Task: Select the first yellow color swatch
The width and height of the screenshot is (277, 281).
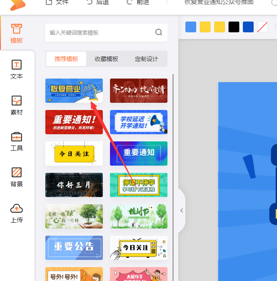Action: 205,27
